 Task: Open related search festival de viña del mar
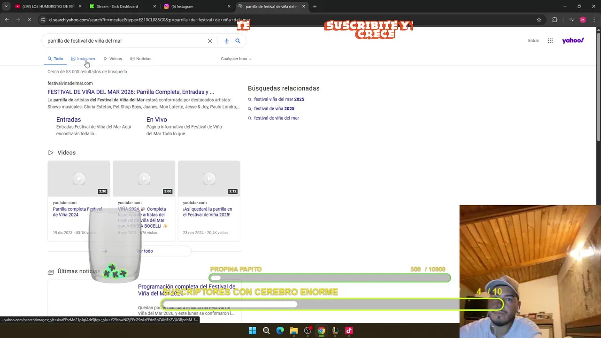click(x=277, y=118)
